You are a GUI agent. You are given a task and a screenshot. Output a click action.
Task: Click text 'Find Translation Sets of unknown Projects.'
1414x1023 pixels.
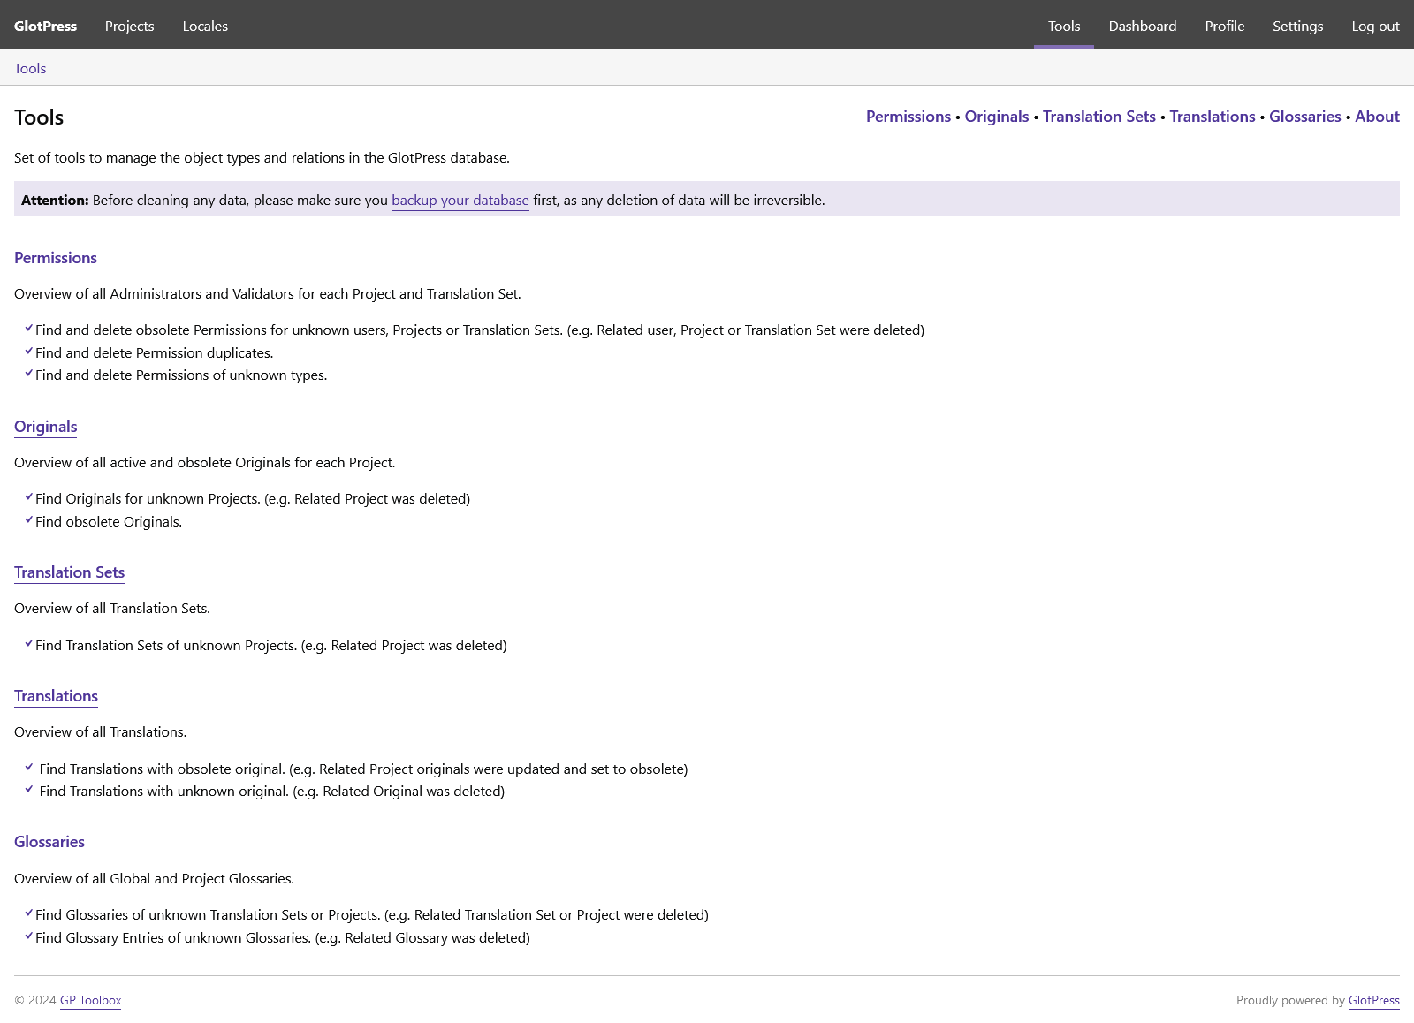point(166,645)
